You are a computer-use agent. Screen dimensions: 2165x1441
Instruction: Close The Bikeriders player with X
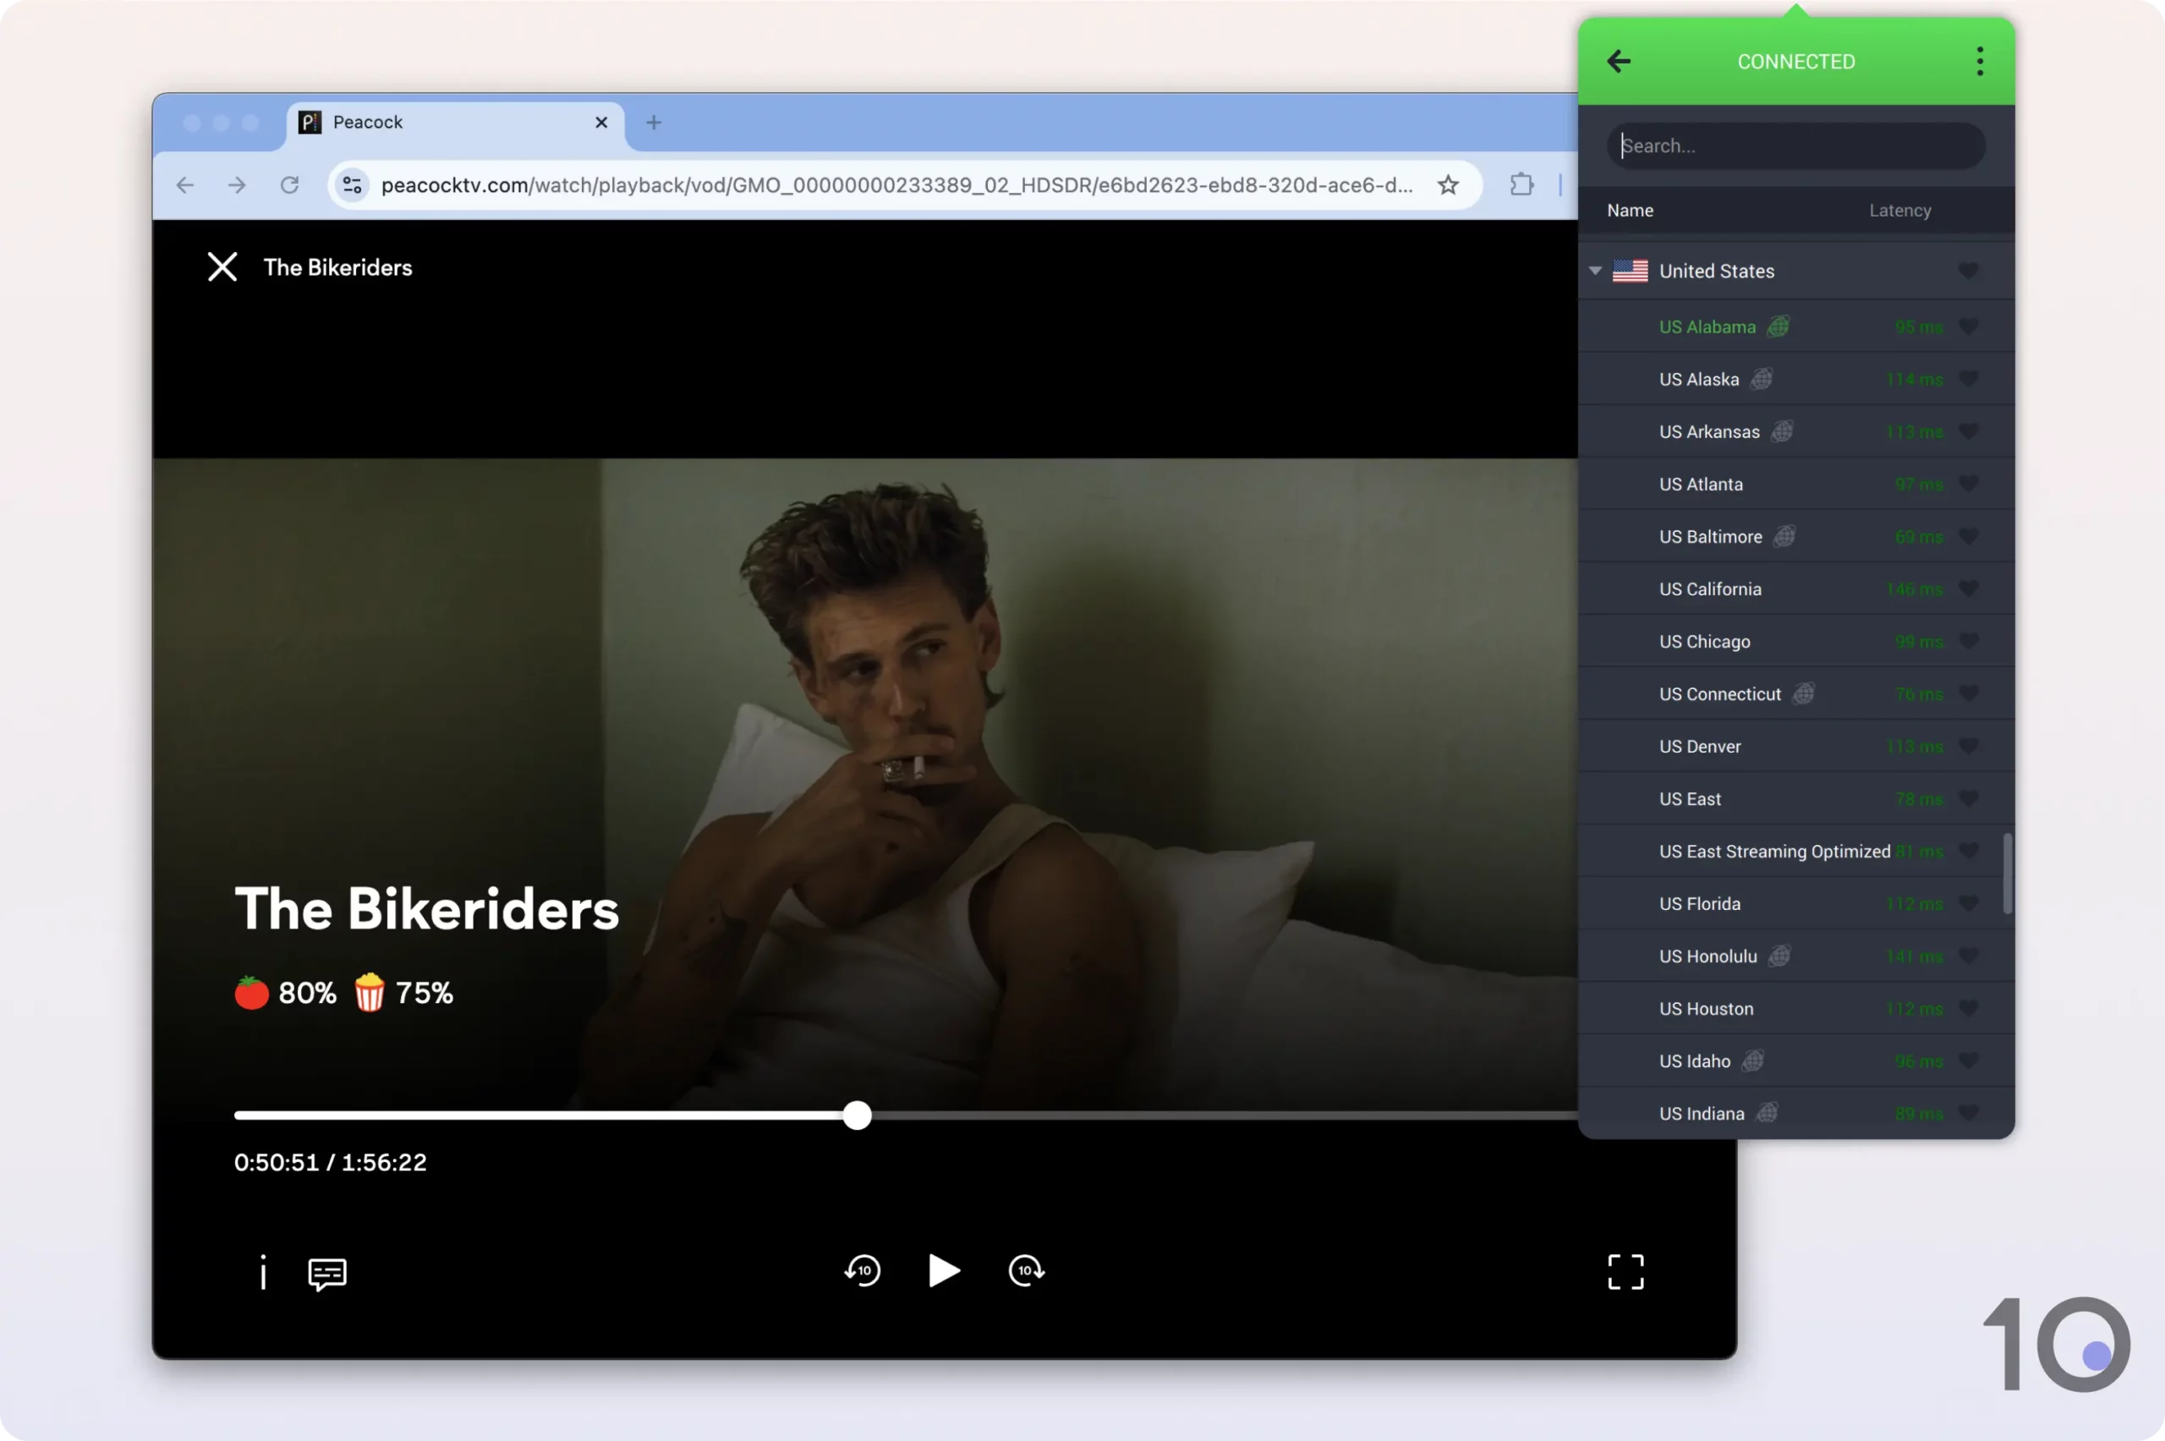click(222, 267)
